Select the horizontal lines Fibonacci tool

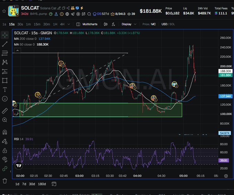click(x=5, y=53)
